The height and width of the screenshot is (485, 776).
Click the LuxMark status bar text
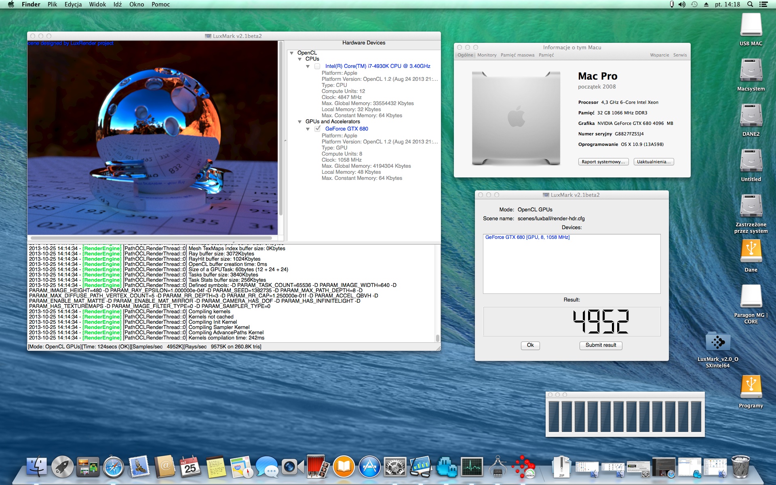[145, 347]
